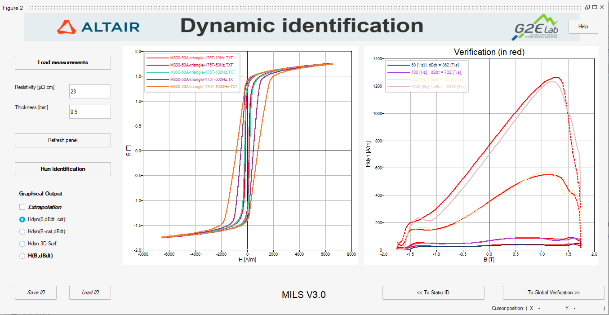Click the Resistivity input field
The width and height of the screenshot is (609, 315).
click(90, 91)
